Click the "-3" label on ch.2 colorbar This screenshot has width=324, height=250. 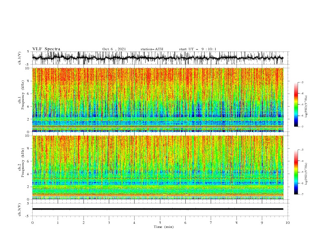click(x=302, y=150)
